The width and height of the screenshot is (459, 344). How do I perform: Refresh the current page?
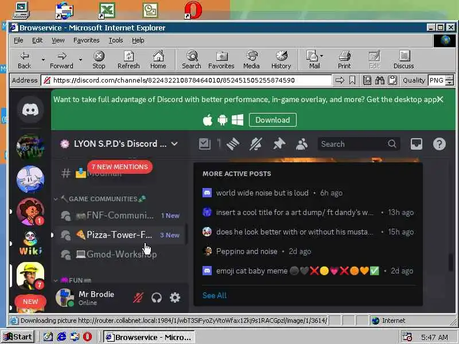click(129, 60)
